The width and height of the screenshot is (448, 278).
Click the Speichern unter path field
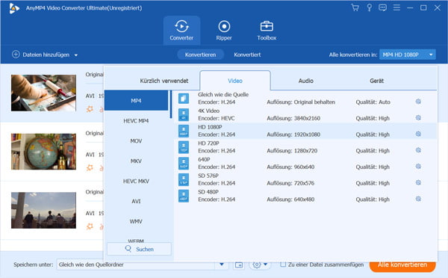click(136, 265)
